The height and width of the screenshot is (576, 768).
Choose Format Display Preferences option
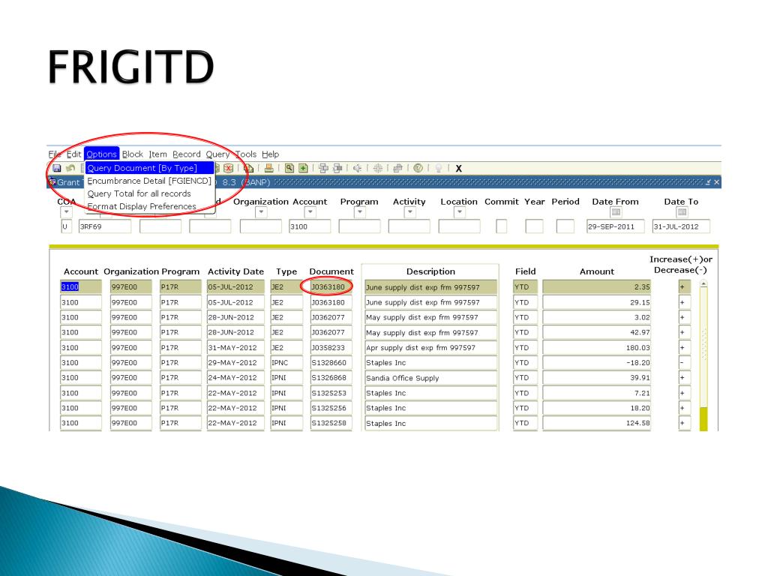[149, 206]
